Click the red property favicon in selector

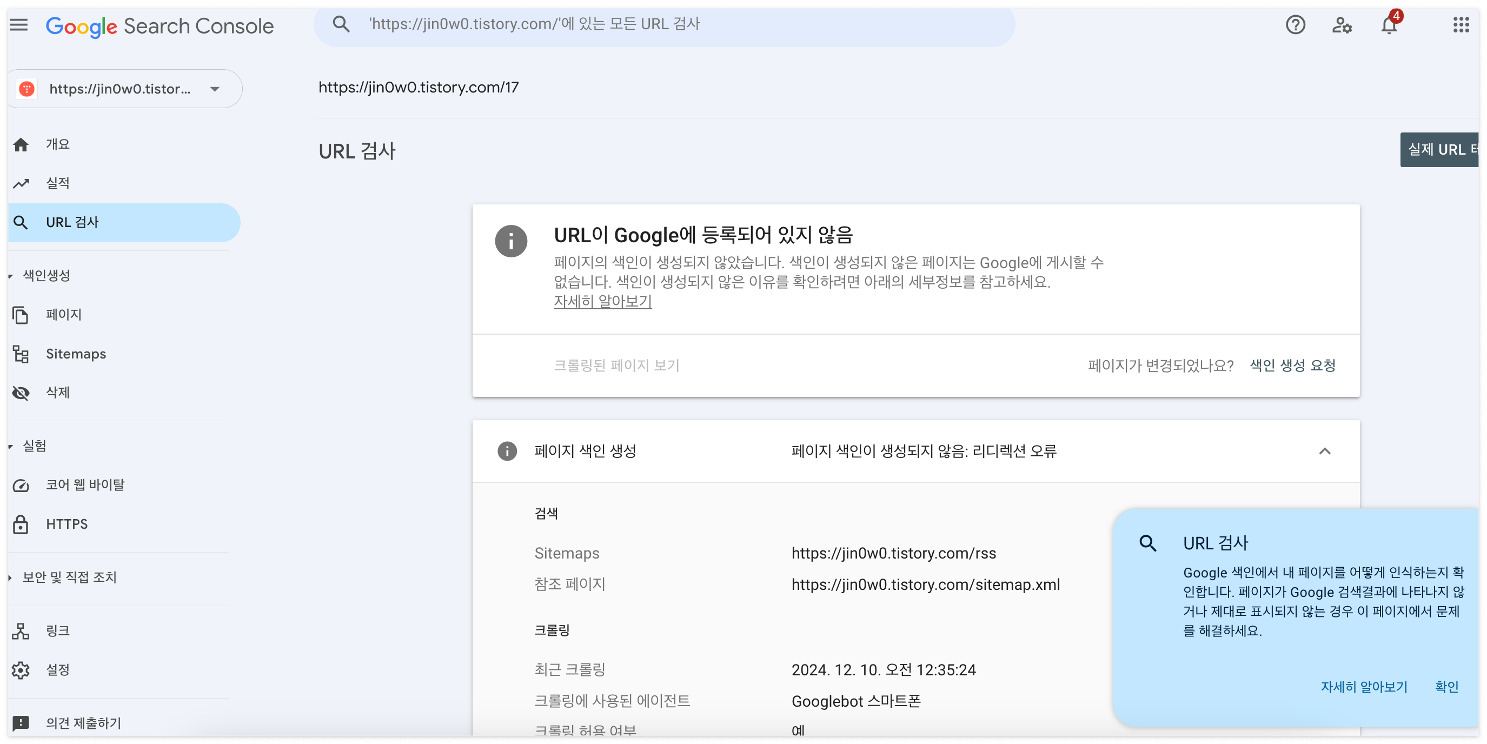[26, 88]
